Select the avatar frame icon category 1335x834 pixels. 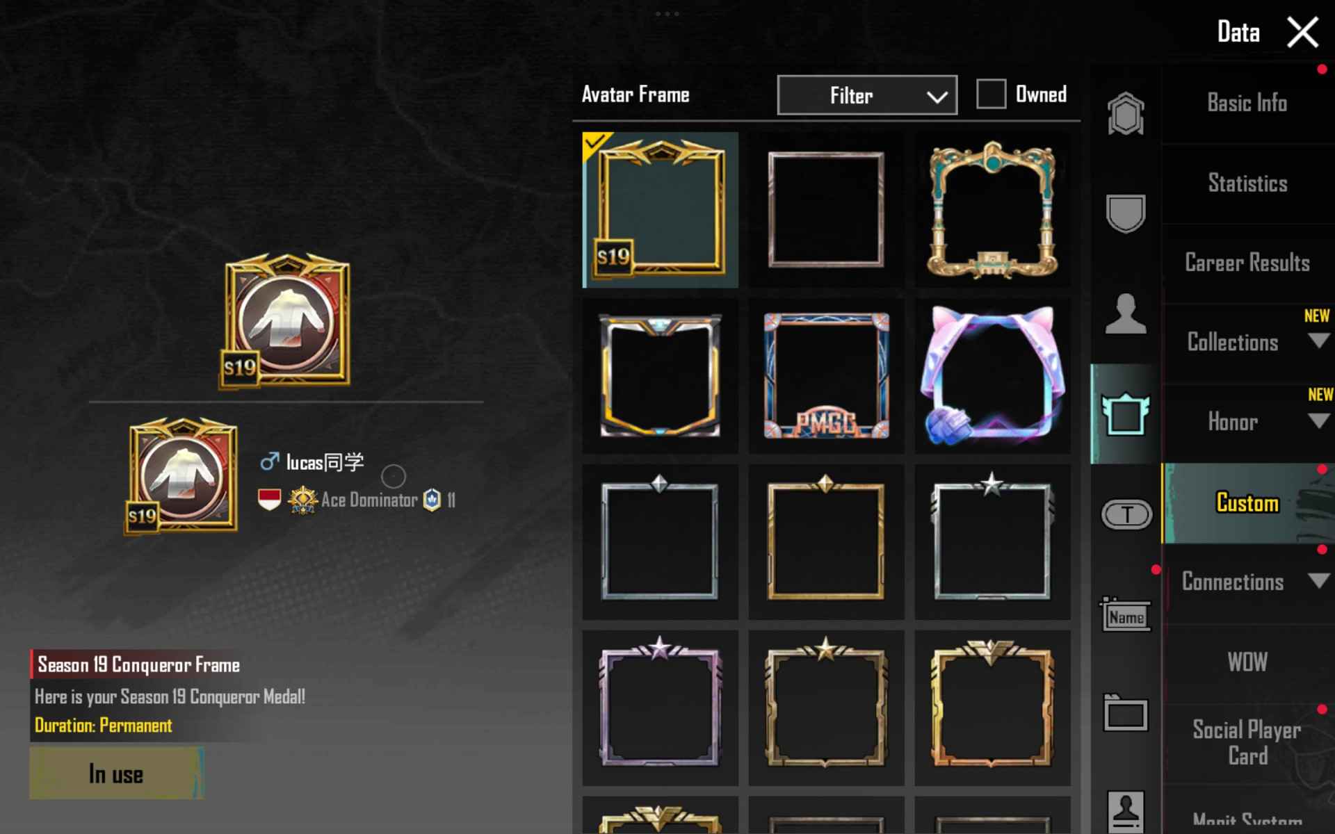pos(1126,414)
